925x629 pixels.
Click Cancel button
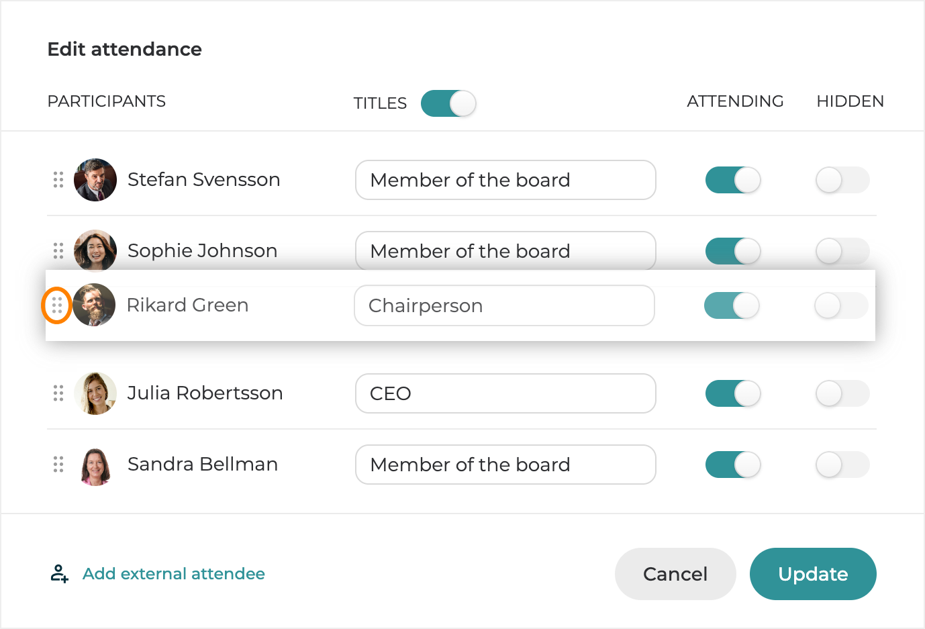675,574
